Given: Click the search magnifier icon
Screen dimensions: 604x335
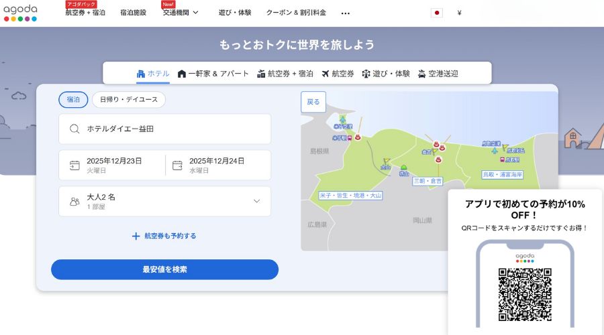Looking at the screenshot, I should point(74,129).
